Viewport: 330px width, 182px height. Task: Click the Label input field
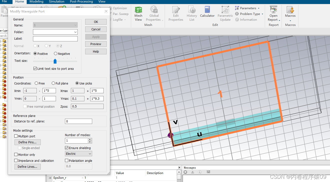55,39
